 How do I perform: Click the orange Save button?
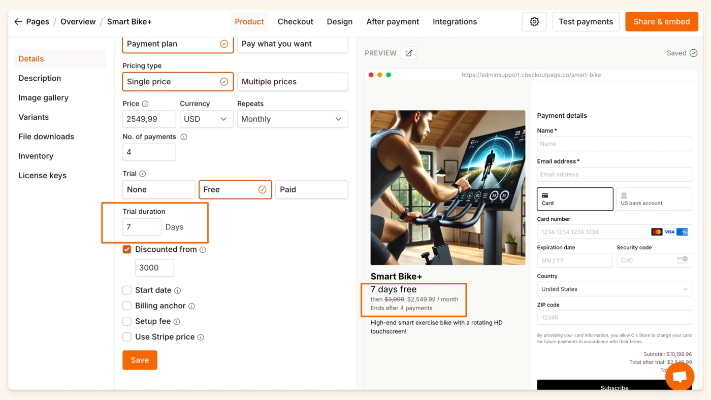tap(140, 360)
